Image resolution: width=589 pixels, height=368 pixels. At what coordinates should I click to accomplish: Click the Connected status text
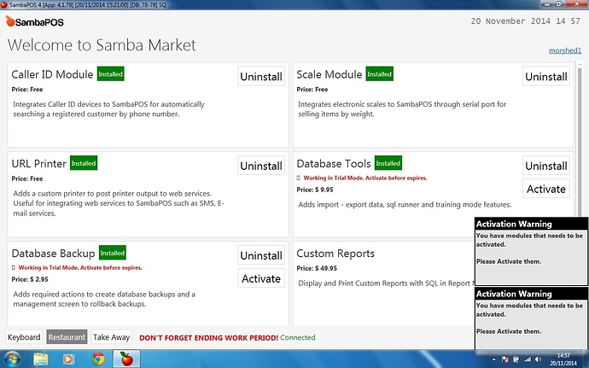298,337
